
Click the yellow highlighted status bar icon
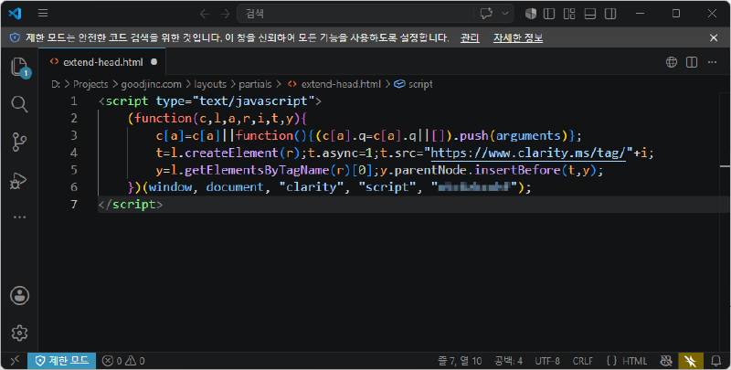tap(691, 361)
